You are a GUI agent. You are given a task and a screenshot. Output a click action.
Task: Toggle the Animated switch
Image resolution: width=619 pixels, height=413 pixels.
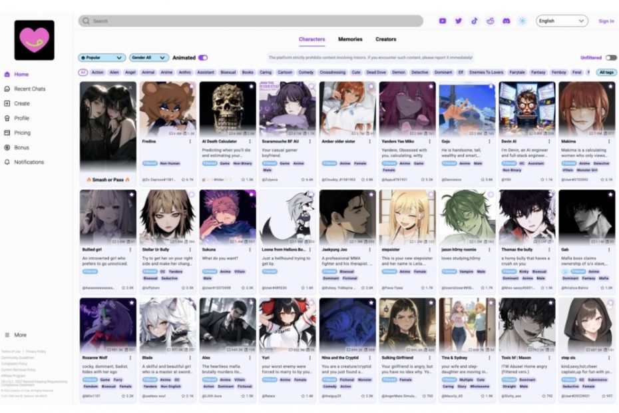point(203,58)
